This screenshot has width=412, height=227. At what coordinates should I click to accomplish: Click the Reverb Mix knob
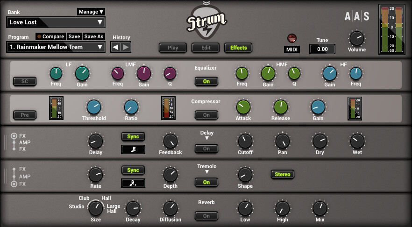320,208
